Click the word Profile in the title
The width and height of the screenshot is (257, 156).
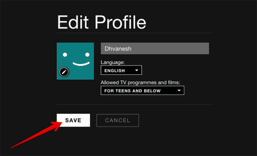(x=120, y=22)
